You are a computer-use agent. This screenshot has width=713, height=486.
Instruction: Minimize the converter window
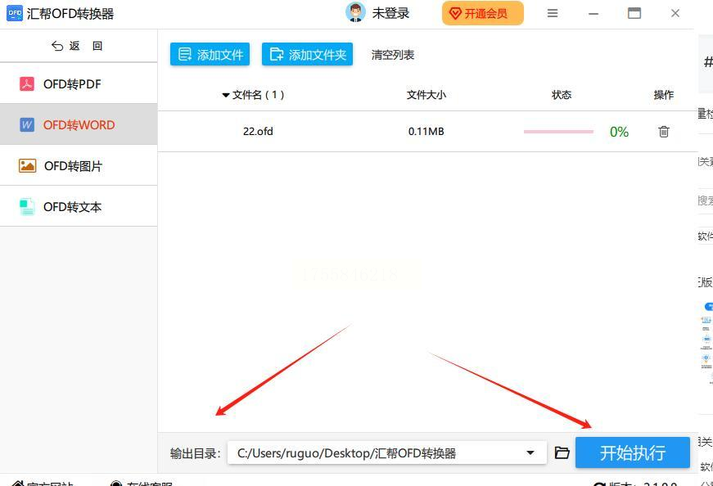pyautogui.click(x=593, y=14)
